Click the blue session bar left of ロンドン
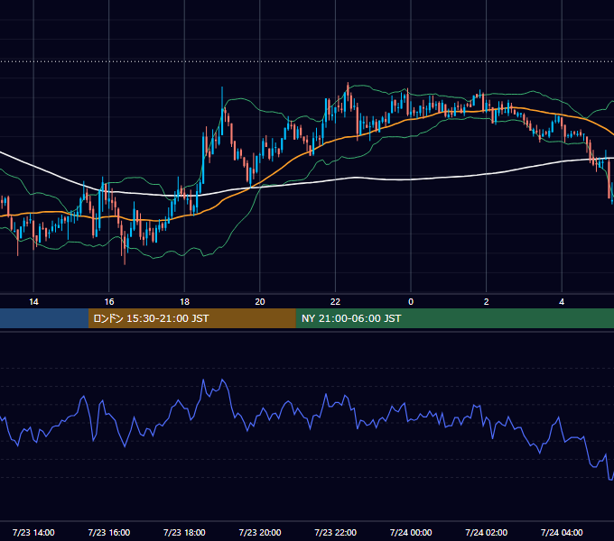614x541 pixels. 44,318
